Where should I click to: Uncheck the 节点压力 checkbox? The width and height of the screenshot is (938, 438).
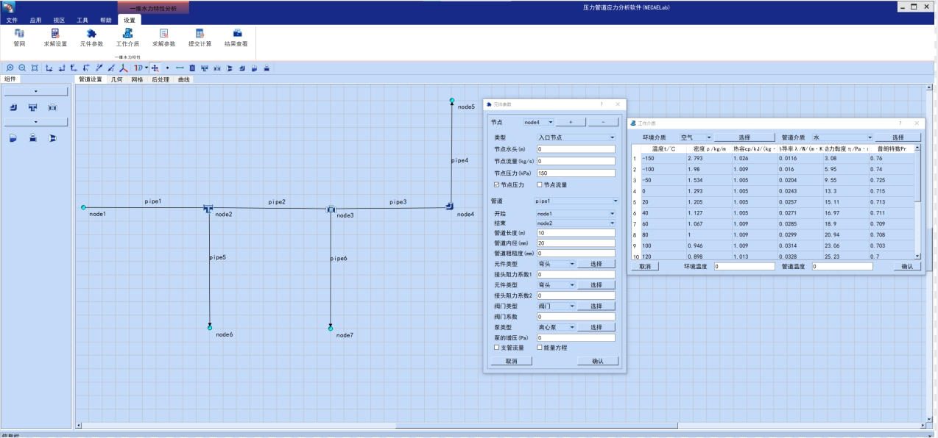coord(497,184)
